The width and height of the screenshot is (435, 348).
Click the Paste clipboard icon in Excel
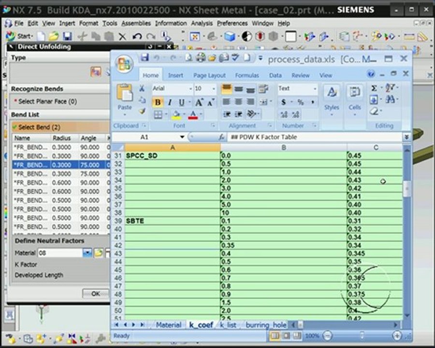[125, 93]
